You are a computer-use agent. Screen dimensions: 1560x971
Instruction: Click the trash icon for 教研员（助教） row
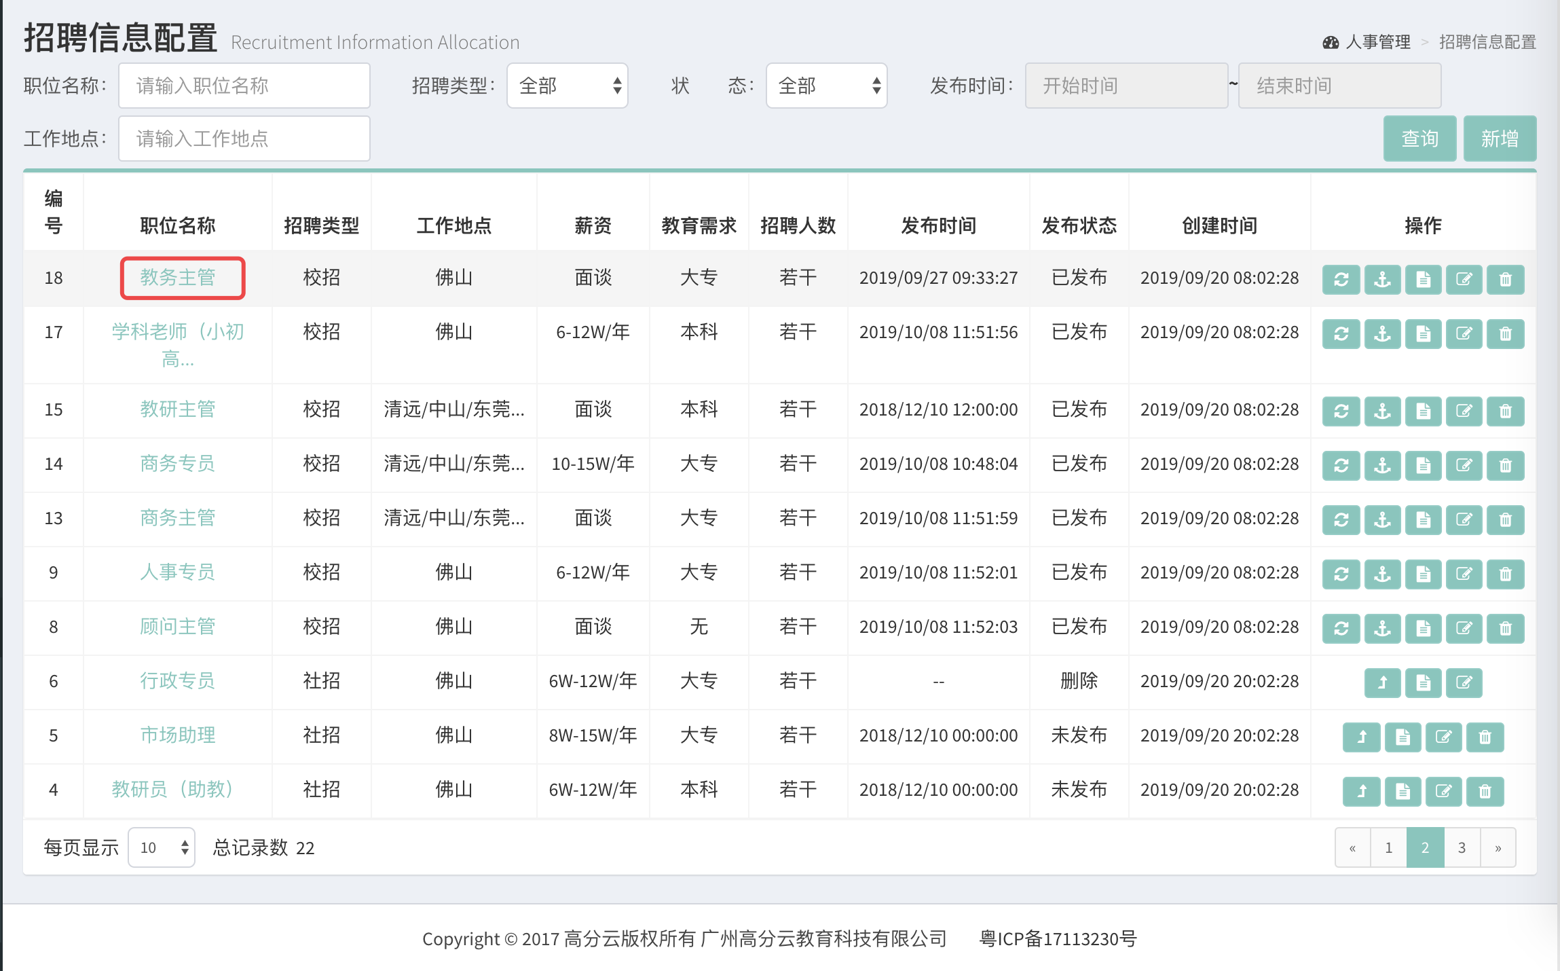[1485, 792]
